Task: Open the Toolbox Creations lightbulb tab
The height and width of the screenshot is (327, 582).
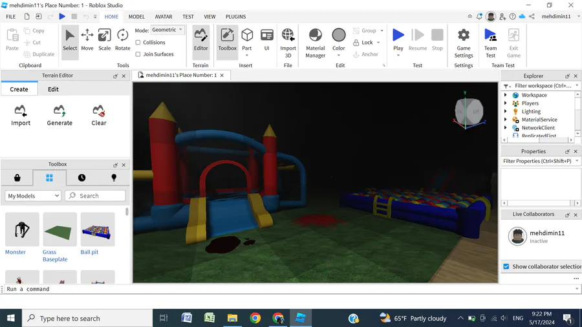Action: [114, 178]
